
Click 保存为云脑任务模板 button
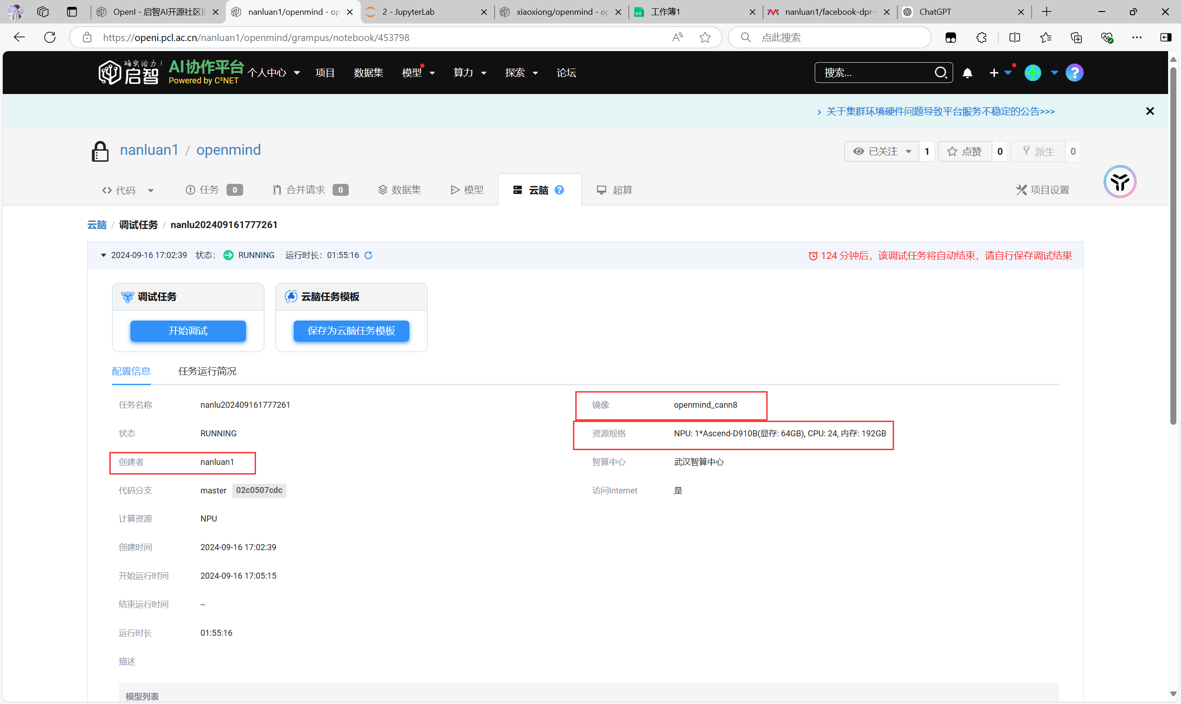[352, 331]
